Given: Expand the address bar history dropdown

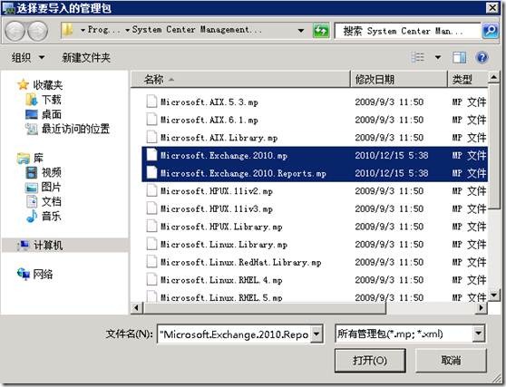Looking at the screenshot, I should pyautogui.click(x=301, y=31).
